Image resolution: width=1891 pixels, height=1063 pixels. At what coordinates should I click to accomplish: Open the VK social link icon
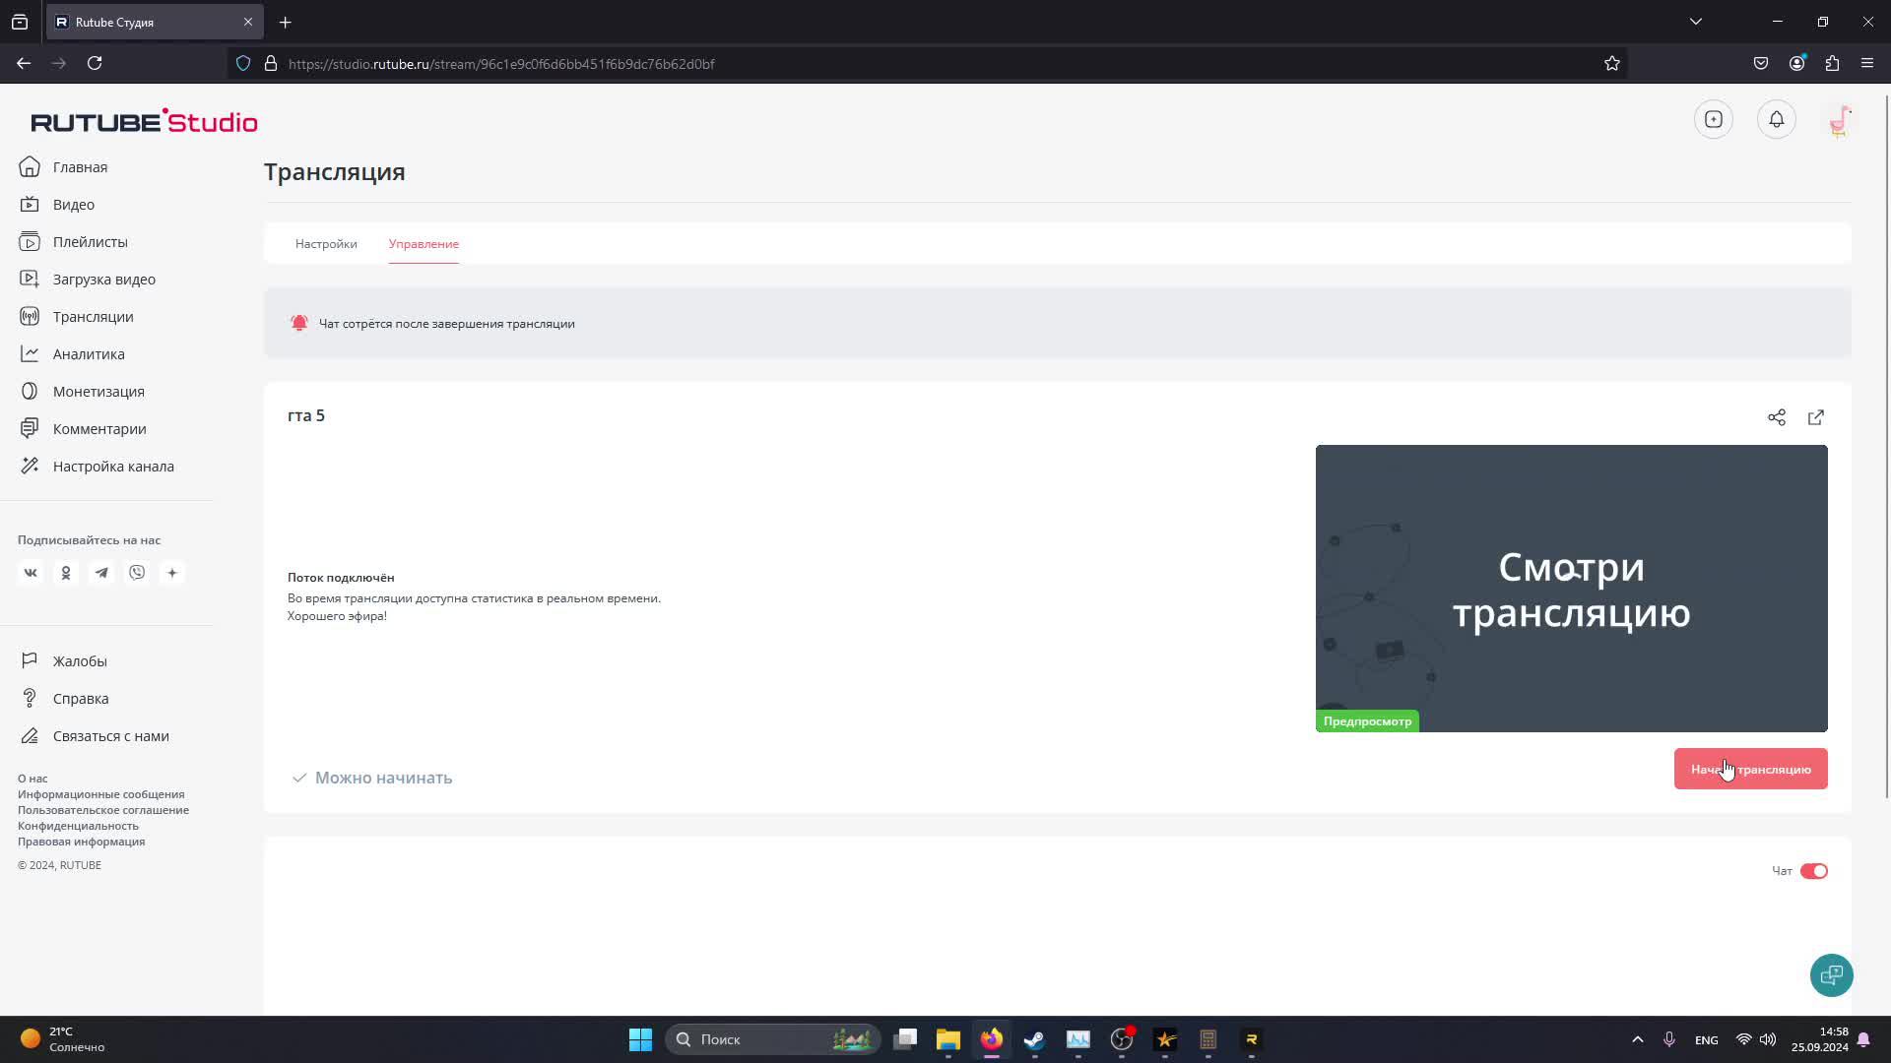pyautogui.click(x=31, y=573)
